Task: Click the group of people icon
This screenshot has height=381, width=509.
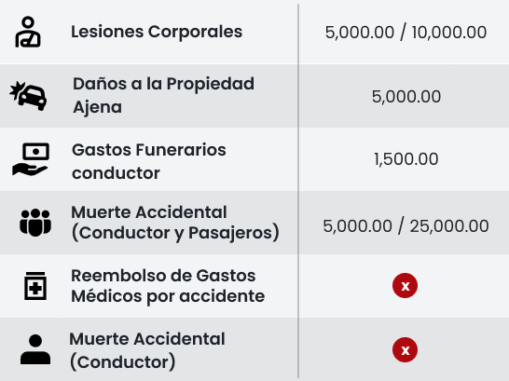Action: coord(35,223)
